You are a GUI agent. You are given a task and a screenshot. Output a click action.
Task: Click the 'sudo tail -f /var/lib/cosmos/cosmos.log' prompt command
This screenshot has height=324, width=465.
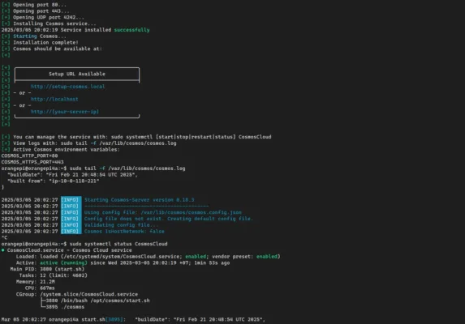point(127,168)
